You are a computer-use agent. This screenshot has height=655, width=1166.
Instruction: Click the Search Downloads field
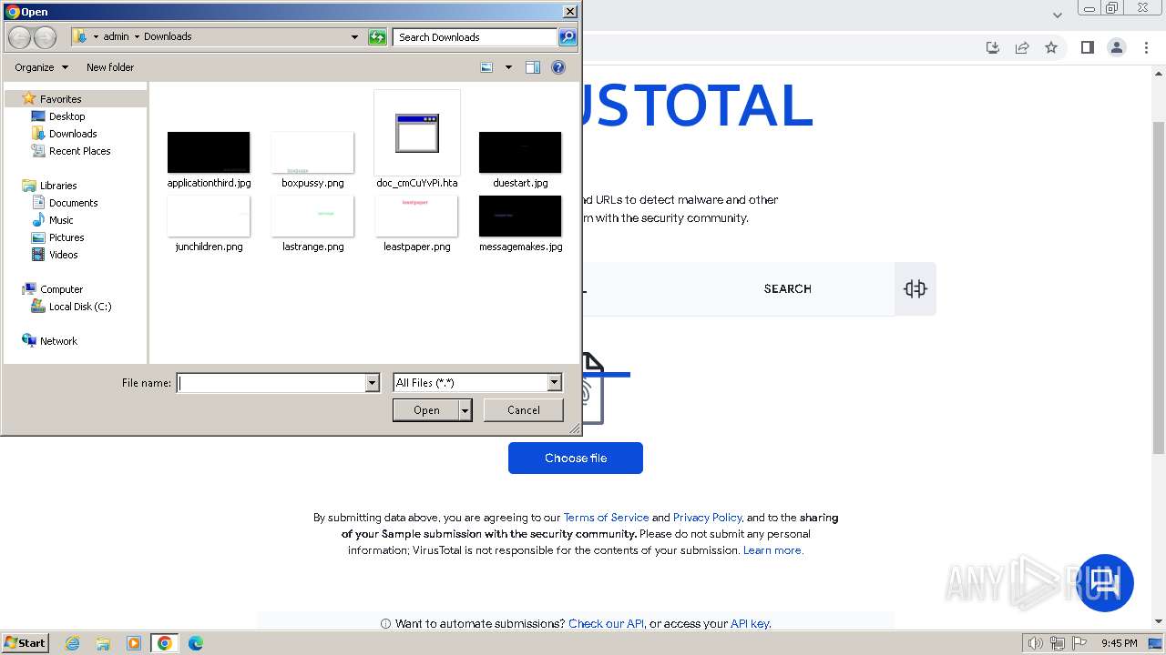[476, 37]
